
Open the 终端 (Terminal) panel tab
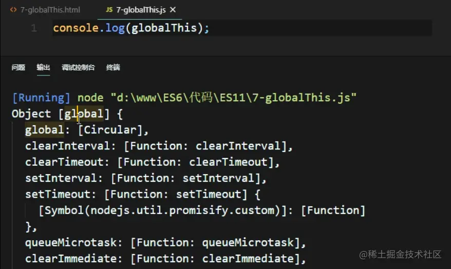(x=113, y=68)
